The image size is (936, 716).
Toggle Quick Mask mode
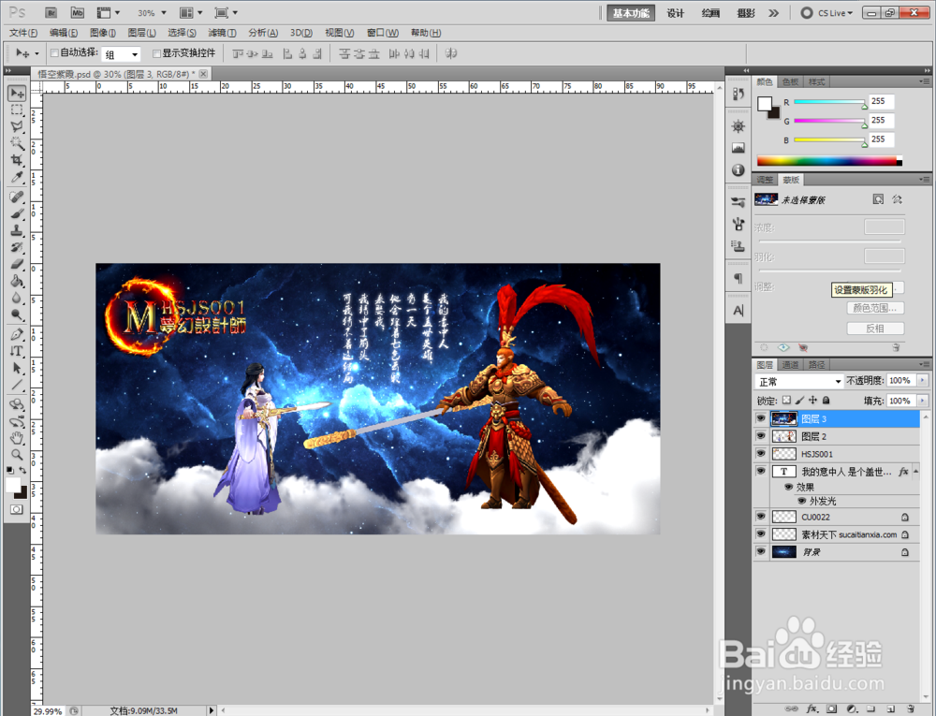coord(17,509)
